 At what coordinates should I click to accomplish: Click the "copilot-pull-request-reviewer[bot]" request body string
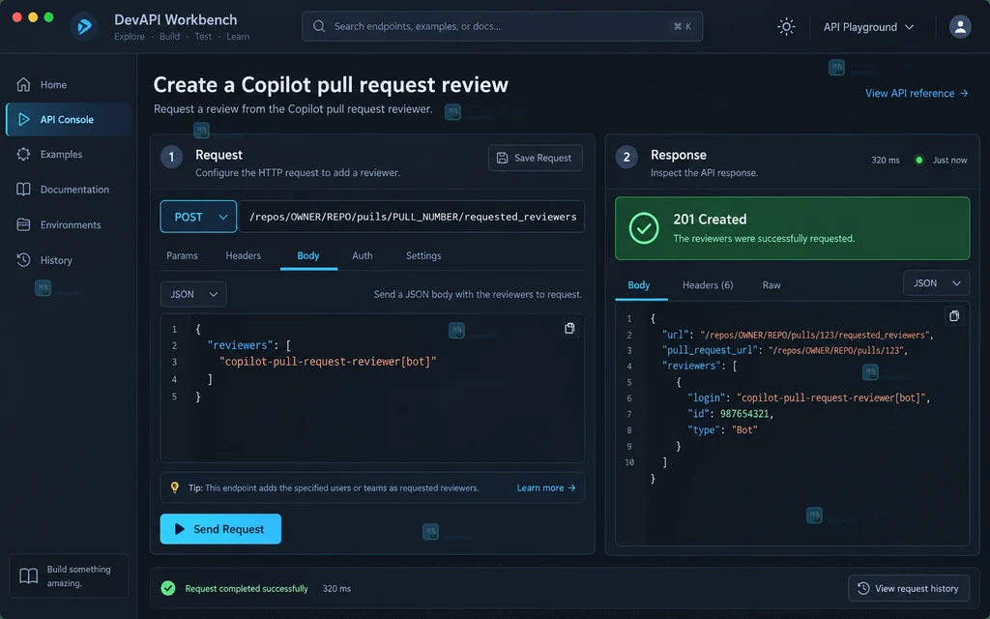point(328,362)
